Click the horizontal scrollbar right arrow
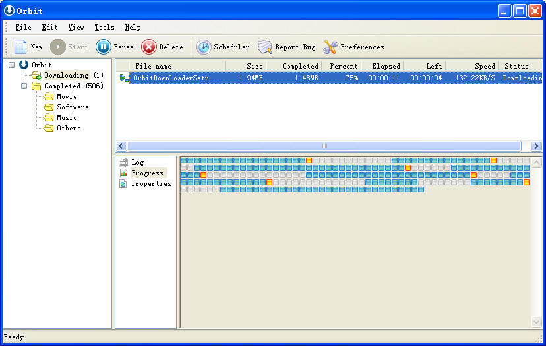Image resolution: width=546 pixels, height=346 pixels. (536, 146)
